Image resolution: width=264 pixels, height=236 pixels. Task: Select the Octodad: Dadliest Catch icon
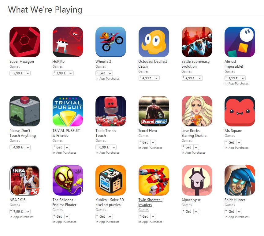(154, 42)
